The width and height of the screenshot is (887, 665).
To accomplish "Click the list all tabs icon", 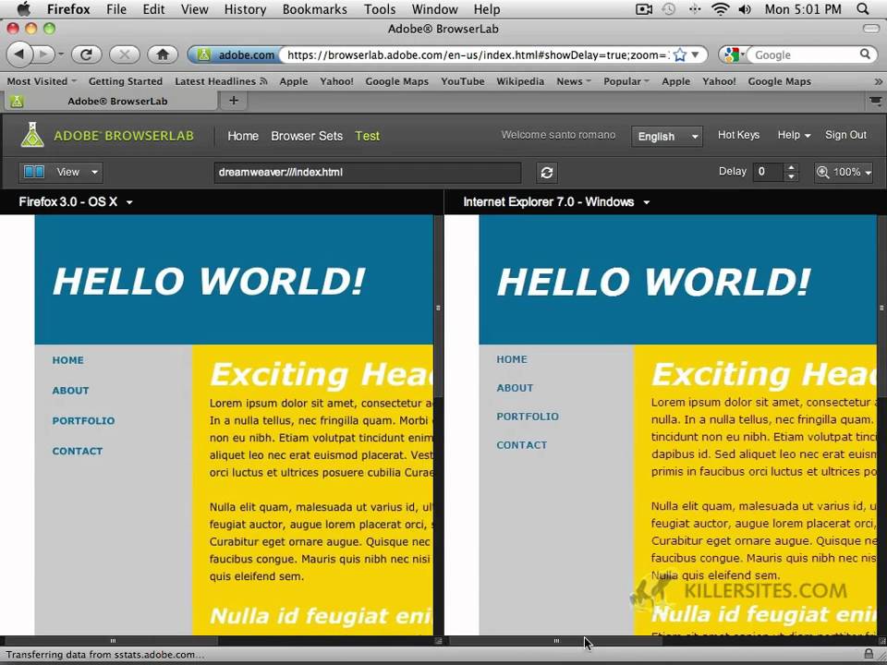I will click(x=875, y=102).
